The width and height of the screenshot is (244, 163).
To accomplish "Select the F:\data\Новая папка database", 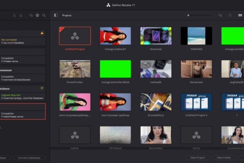I will [23, 111].
